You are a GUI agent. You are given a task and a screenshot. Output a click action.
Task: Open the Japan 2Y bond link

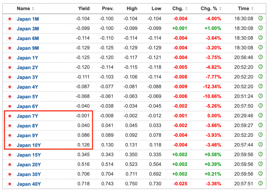click(27, 67)
